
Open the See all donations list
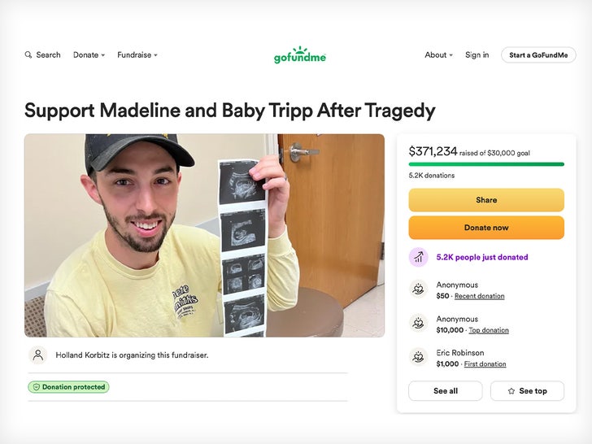[445, 391]
